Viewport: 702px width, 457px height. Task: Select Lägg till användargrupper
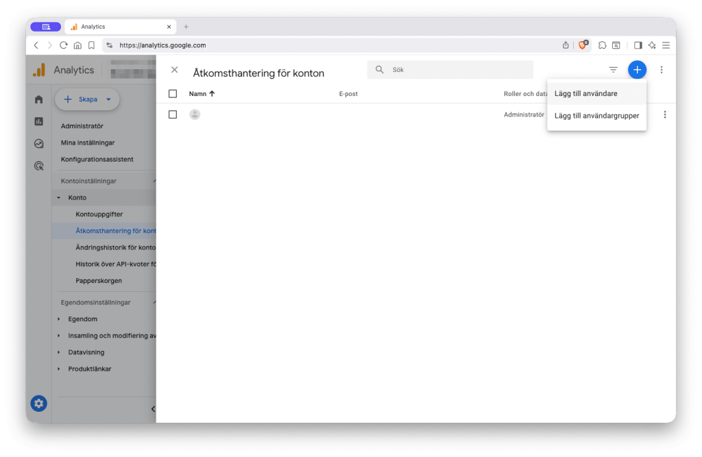[x=597, y=116]
